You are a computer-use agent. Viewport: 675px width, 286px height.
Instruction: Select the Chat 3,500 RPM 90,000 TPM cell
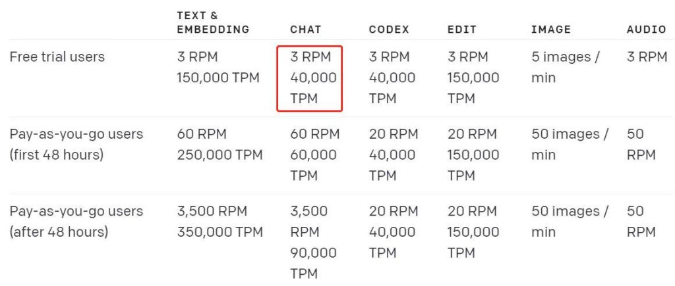(x=313, y=242)
